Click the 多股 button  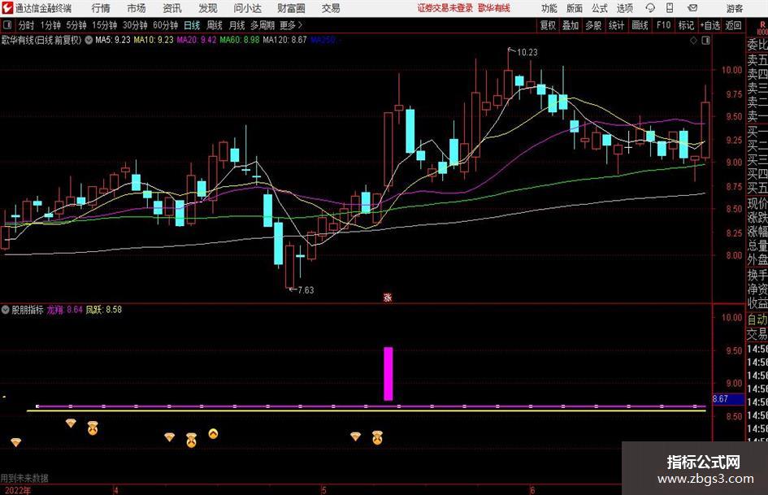pyautogui.click(x=593, y=25)
